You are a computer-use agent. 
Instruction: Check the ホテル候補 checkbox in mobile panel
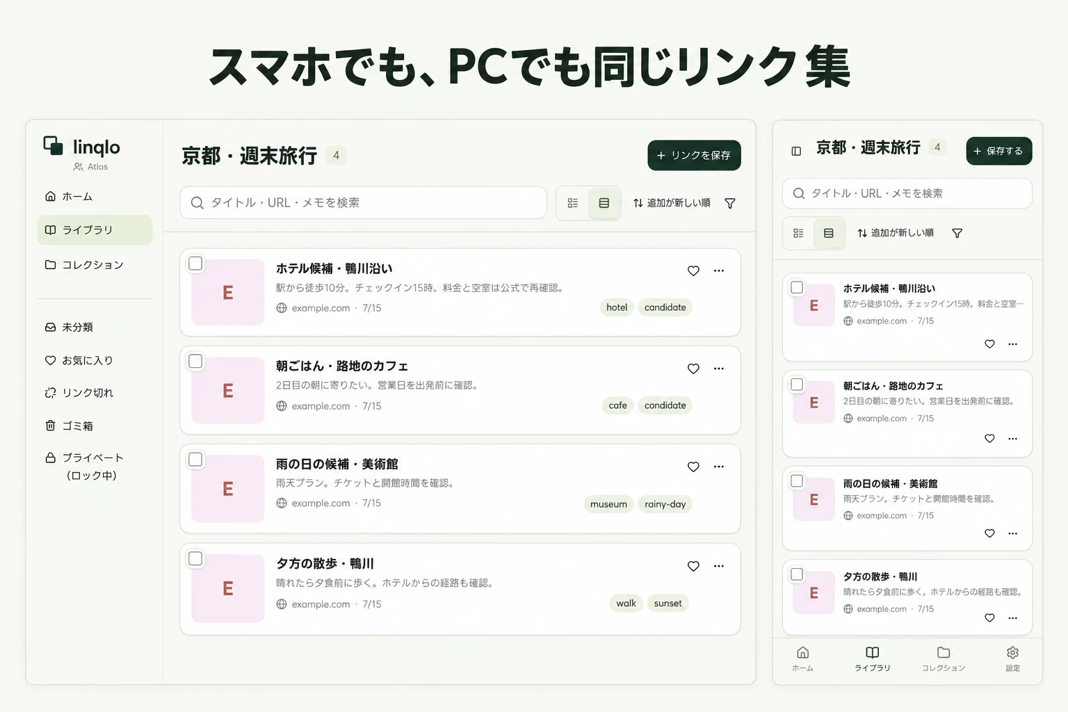tap(797, 287)
